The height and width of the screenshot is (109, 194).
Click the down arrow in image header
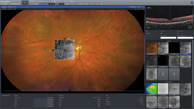[x=133, y=9]
